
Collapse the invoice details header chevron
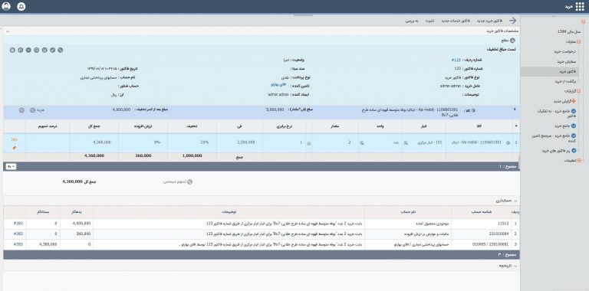tap(8, 31)
